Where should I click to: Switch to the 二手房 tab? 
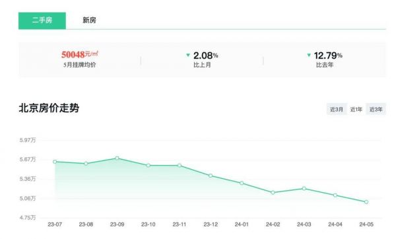[x=42, y=20]
